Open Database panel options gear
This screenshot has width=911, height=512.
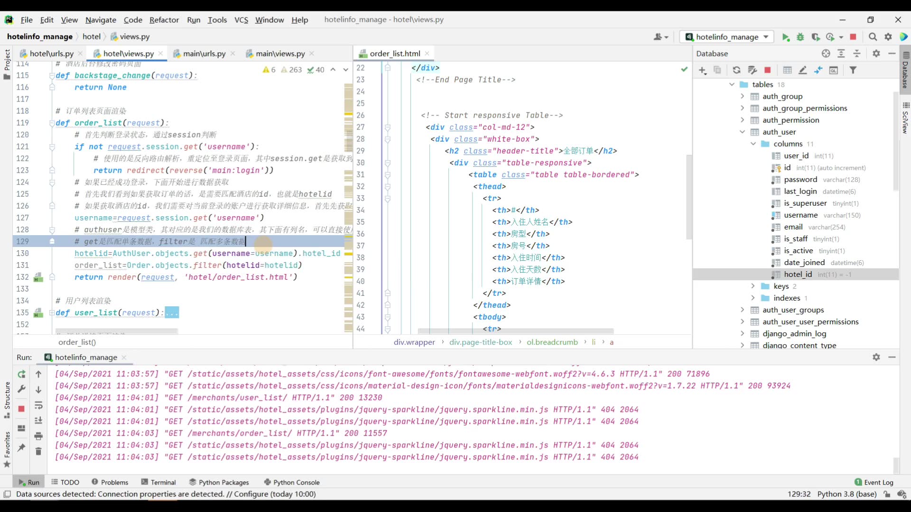876,54
